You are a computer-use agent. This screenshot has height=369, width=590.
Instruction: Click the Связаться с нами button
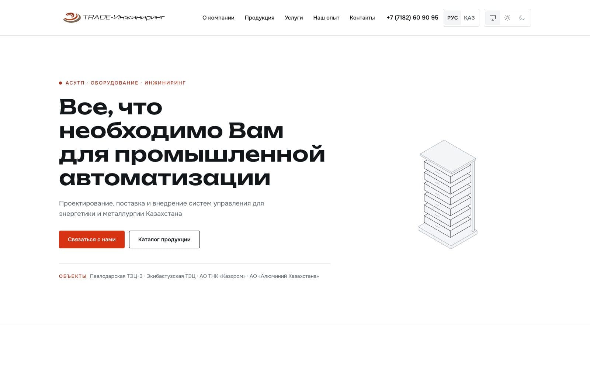pos(92,239)
